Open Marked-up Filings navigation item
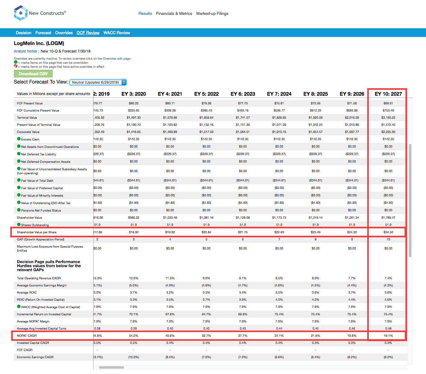The image size is (426, 374). click(x=212, y=14)
